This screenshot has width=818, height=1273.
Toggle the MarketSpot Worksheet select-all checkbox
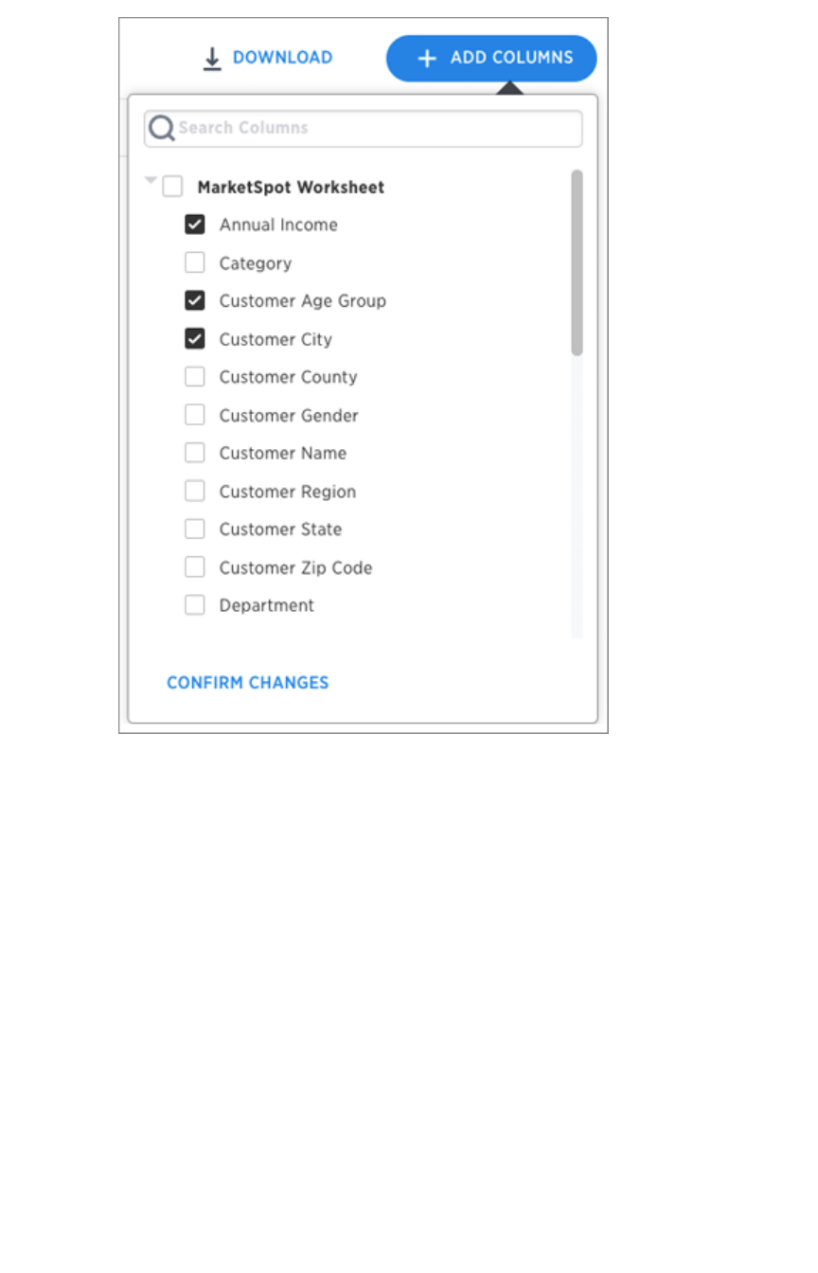pyautogui.click(x=172, y=187)
